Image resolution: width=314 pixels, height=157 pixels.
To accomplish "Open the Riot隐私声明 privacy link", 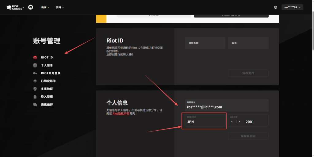I will point(121,113).
